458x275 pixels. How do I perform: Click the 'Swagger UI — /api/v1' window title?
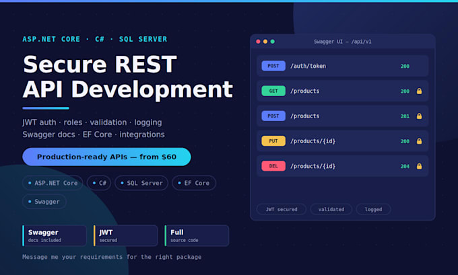(343, 42)
